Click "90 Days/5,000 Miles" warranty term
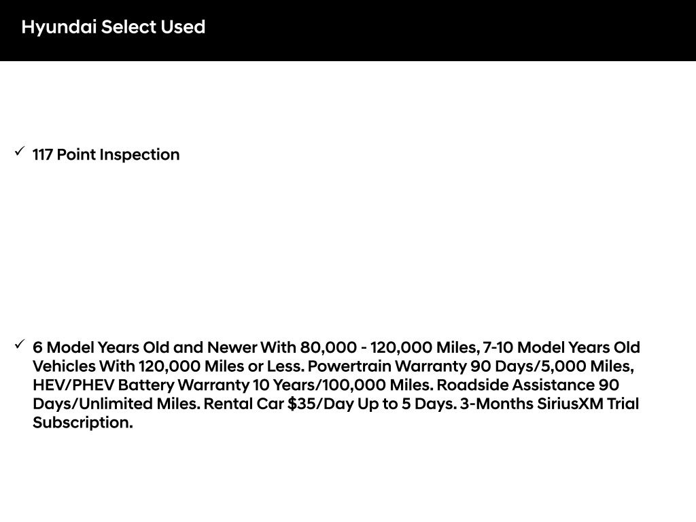The image size is (696, 522). click(x=551, y=367)
